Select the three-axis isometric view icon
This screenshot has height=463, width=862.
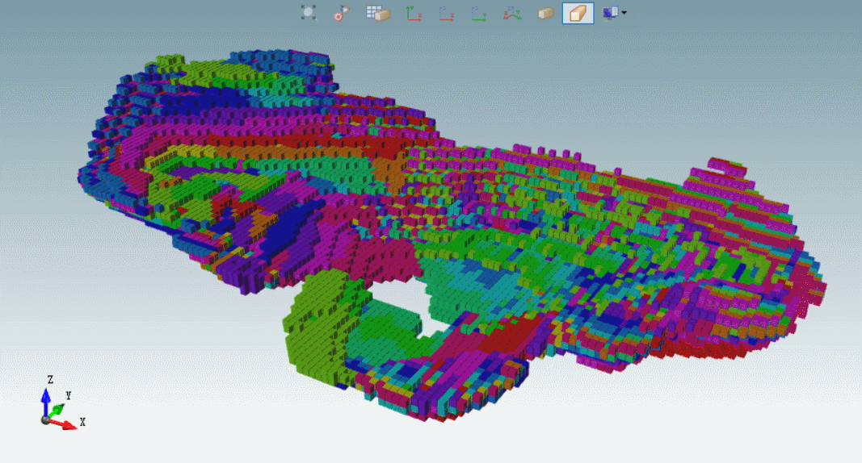511,13
